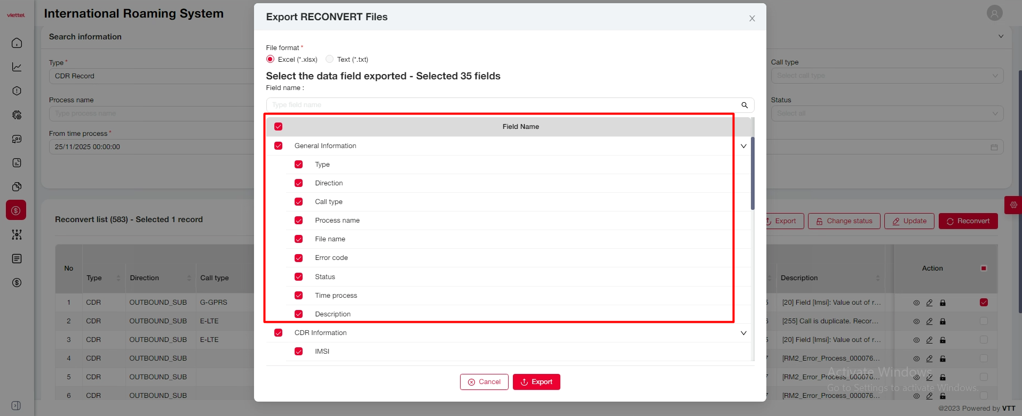The height and width of the screenshot is (416, 1022).
Task: Select Text (*.txt) file format
Action: coord(330,59)
